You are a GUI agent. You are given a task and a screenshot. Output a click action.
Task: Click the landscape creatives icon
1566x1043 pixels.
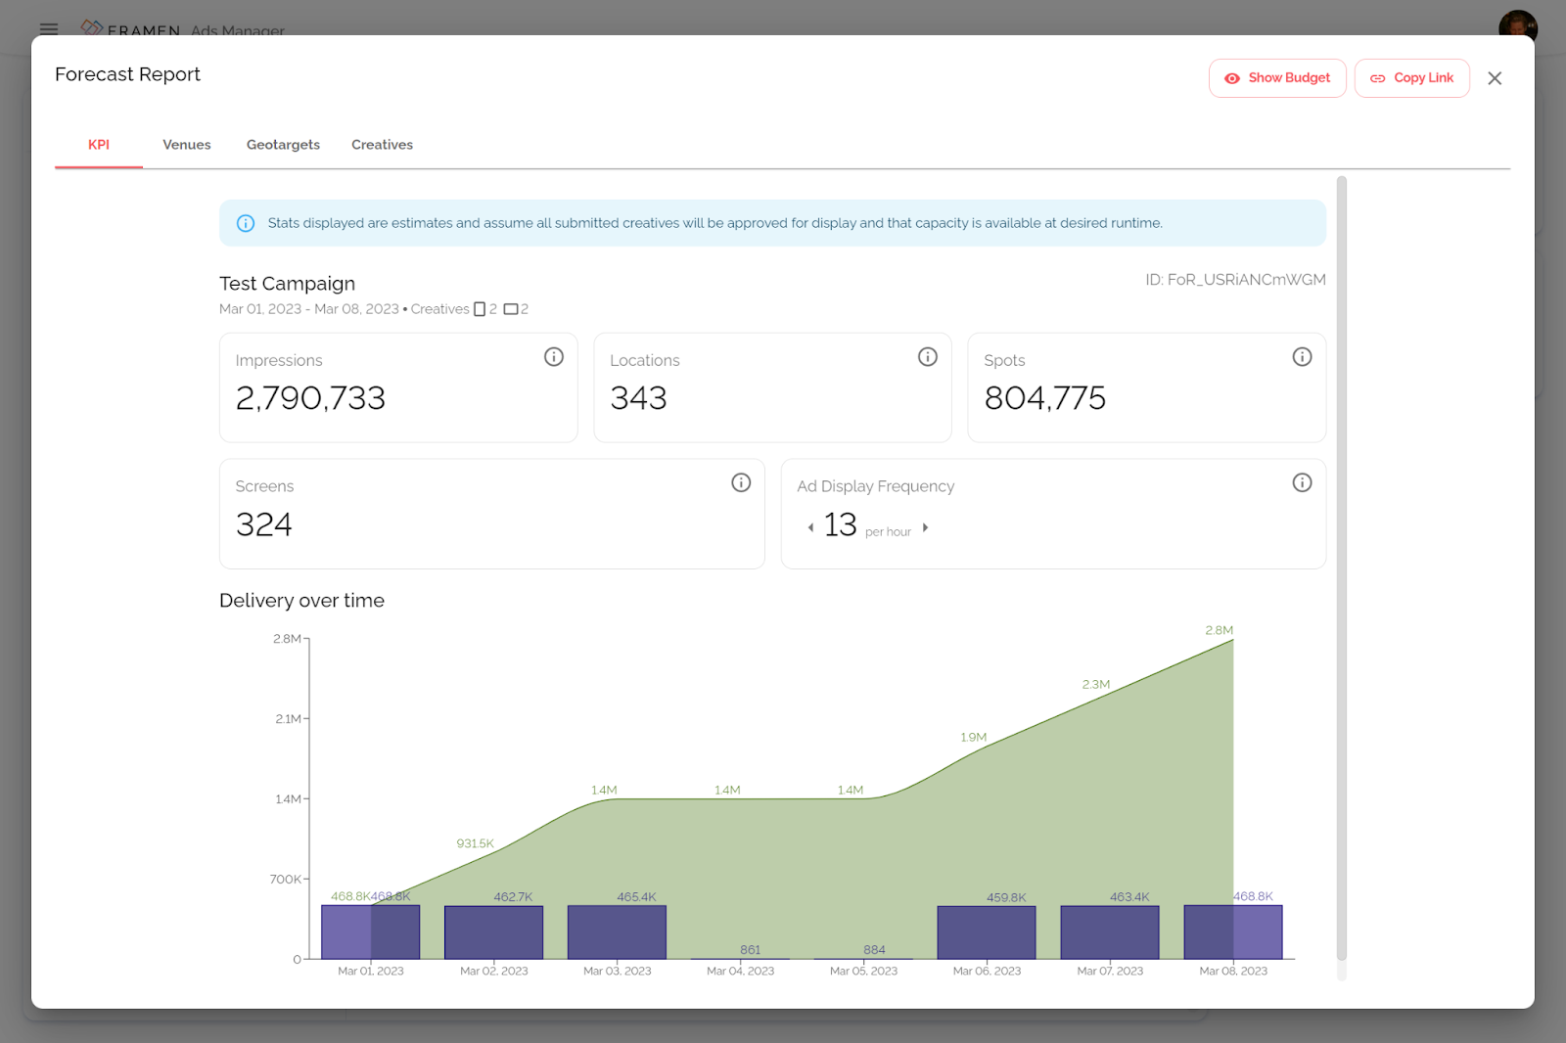click(x=511, y=309)
